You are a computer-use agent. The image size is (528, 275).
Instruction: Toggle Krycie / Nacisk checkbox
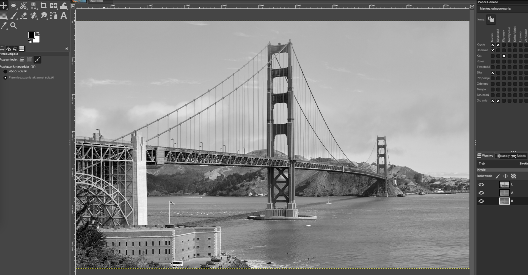click(493, 45)
